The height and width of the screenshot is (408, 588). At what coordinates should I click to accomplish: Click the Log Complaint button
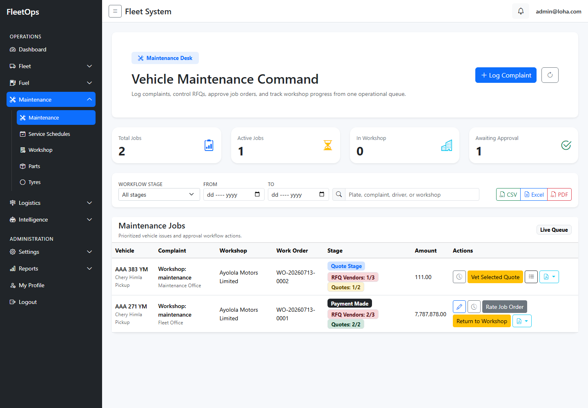506,75
